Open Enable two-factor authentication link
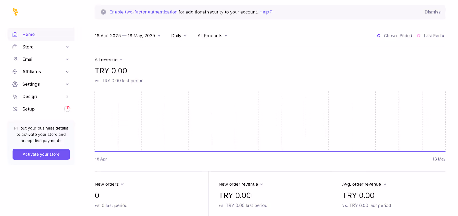 (x=143, y=12)
